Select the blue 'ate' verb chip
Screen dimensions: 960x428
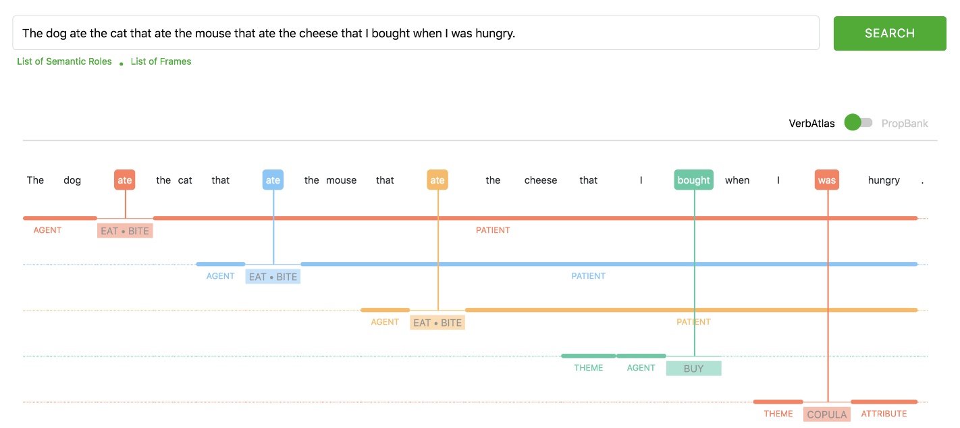[x=273, y=180]
